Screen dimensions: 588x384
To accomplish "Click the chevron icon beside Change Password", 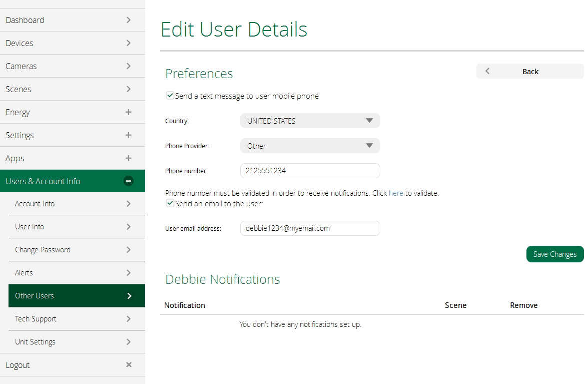I will 129,250.
